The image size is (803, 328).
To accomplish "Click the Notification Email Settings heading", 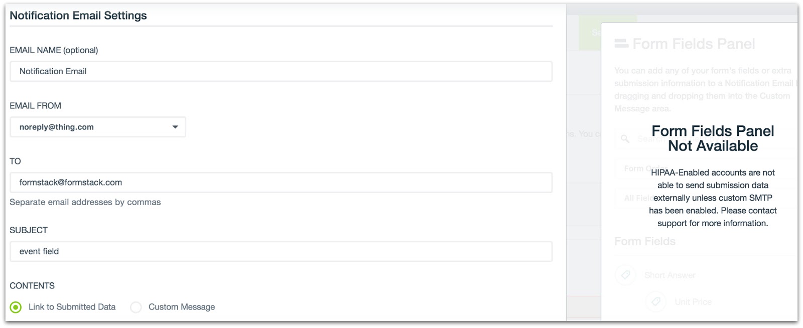I will coord(78,16).
